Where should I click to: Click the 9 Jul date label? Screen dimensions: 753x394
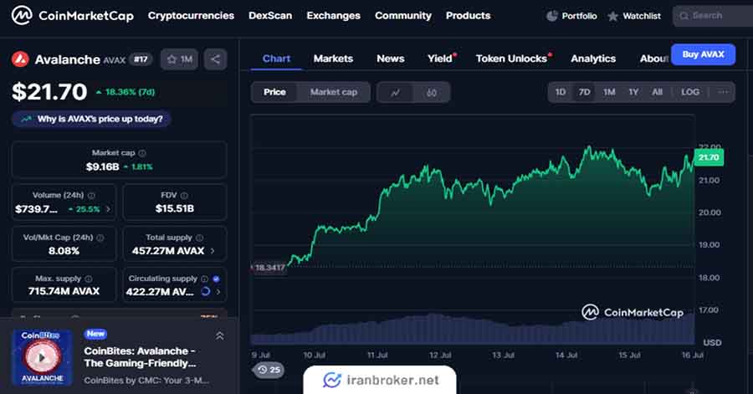pos(261,356)
